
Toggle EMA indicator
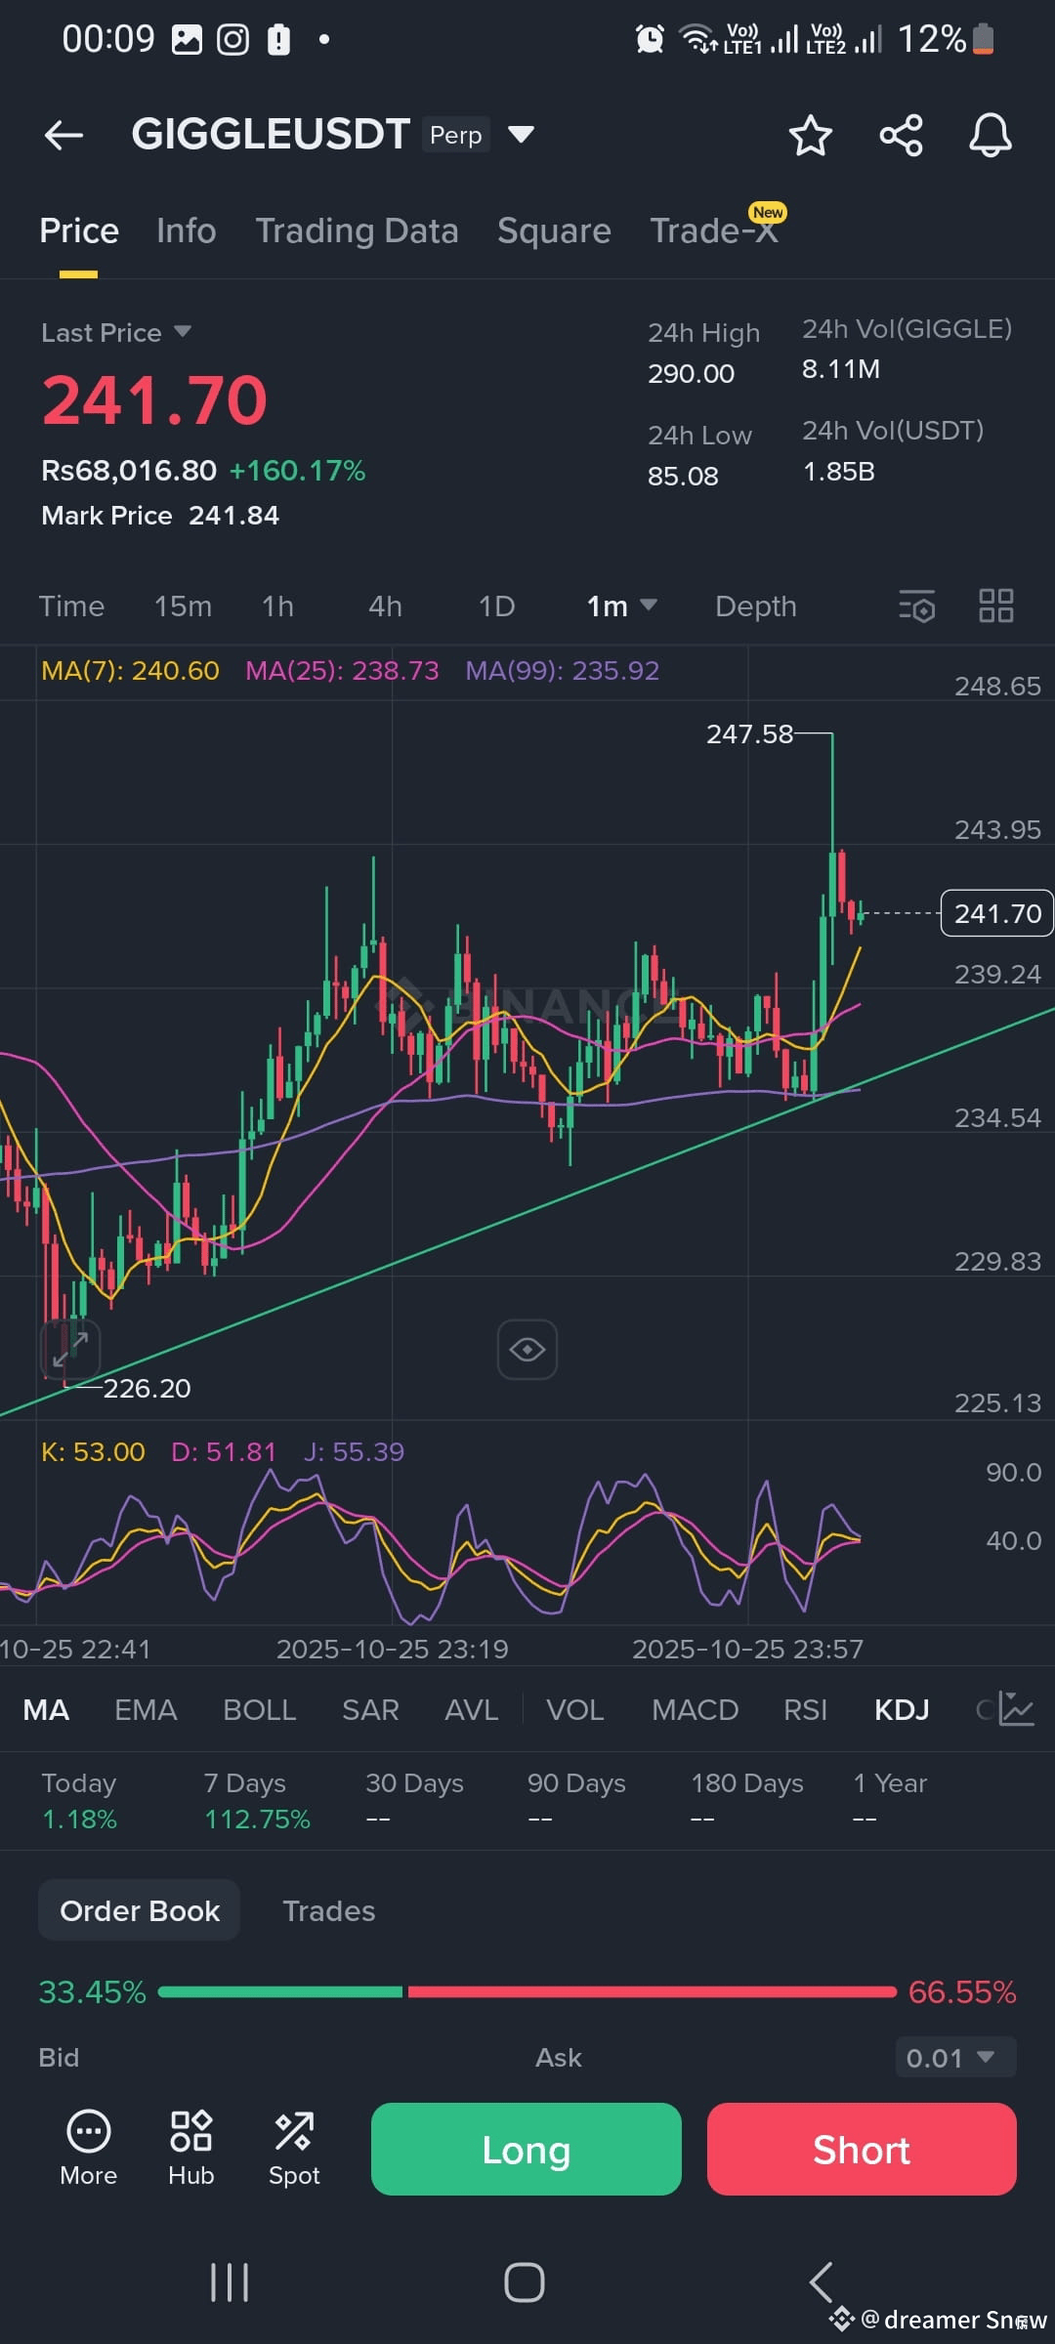point(146,1710)
